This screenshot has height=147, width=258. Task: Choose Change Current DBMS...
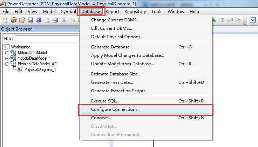tap(146, 20)
